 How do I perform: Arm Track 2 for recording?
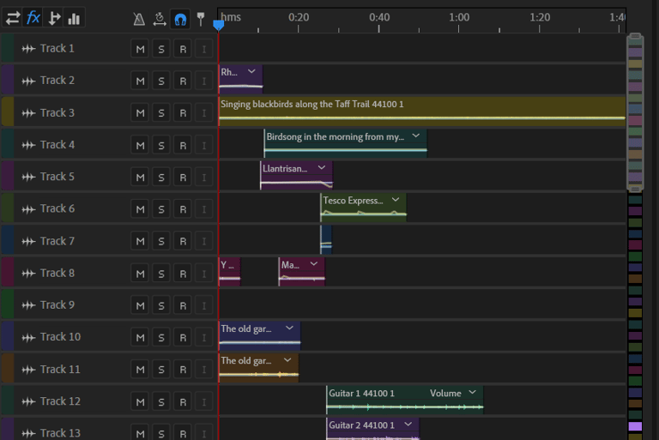(x=183, y=81)
